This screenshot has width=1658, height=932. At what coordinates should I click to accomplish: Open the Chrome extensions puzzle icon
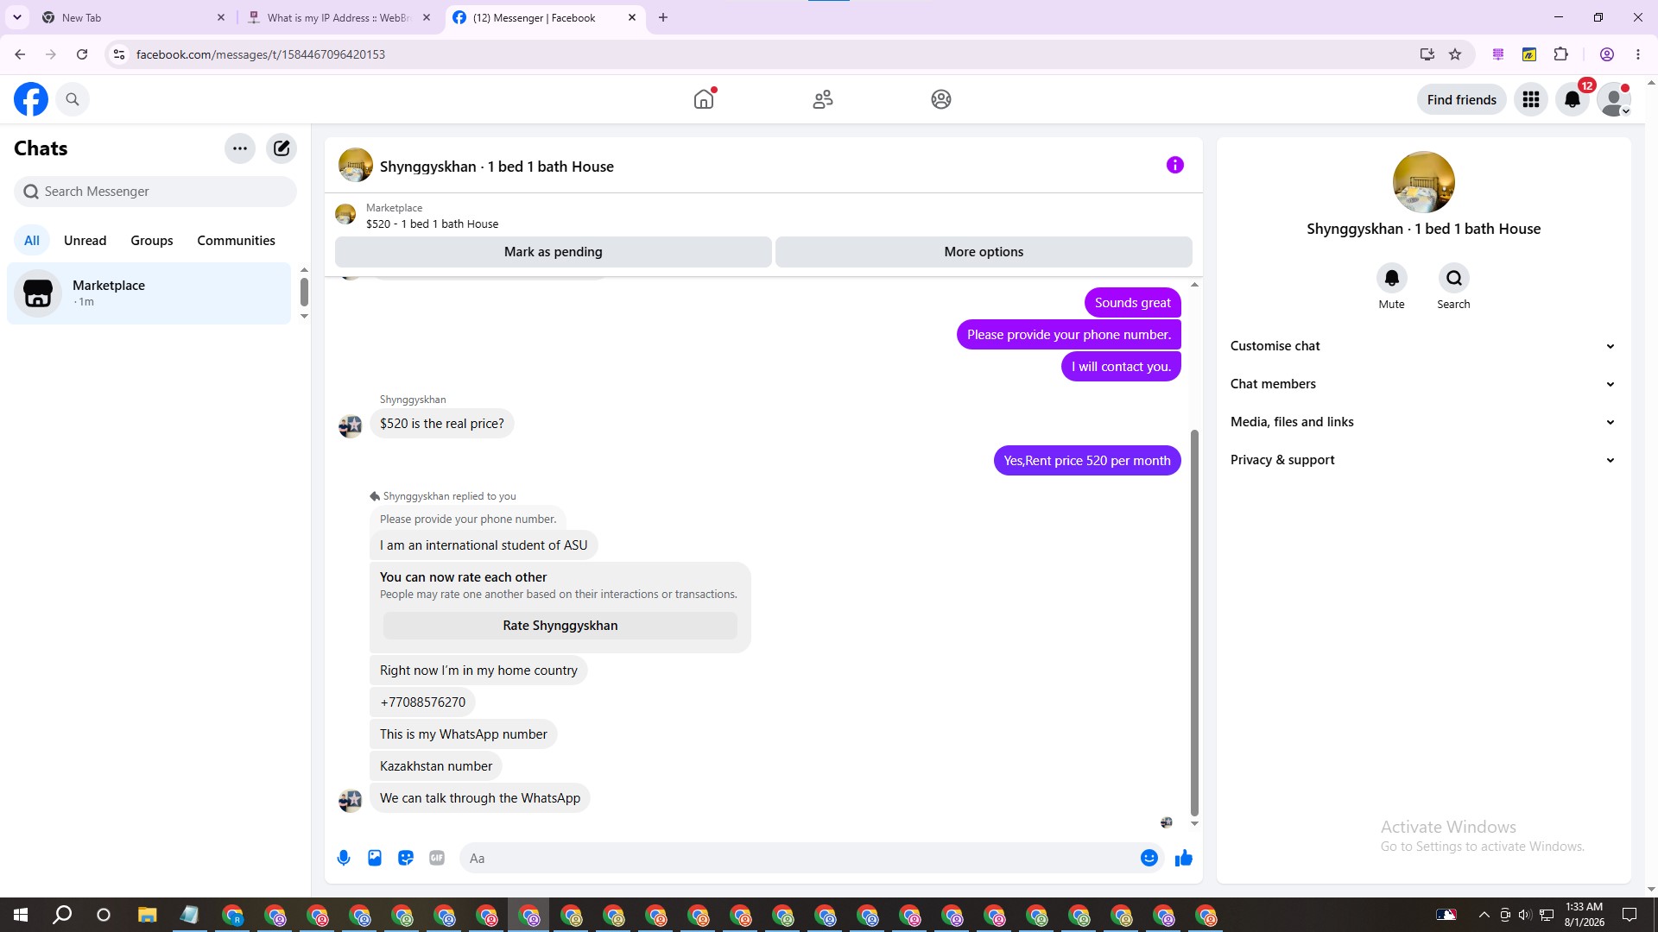point(1561,54)
